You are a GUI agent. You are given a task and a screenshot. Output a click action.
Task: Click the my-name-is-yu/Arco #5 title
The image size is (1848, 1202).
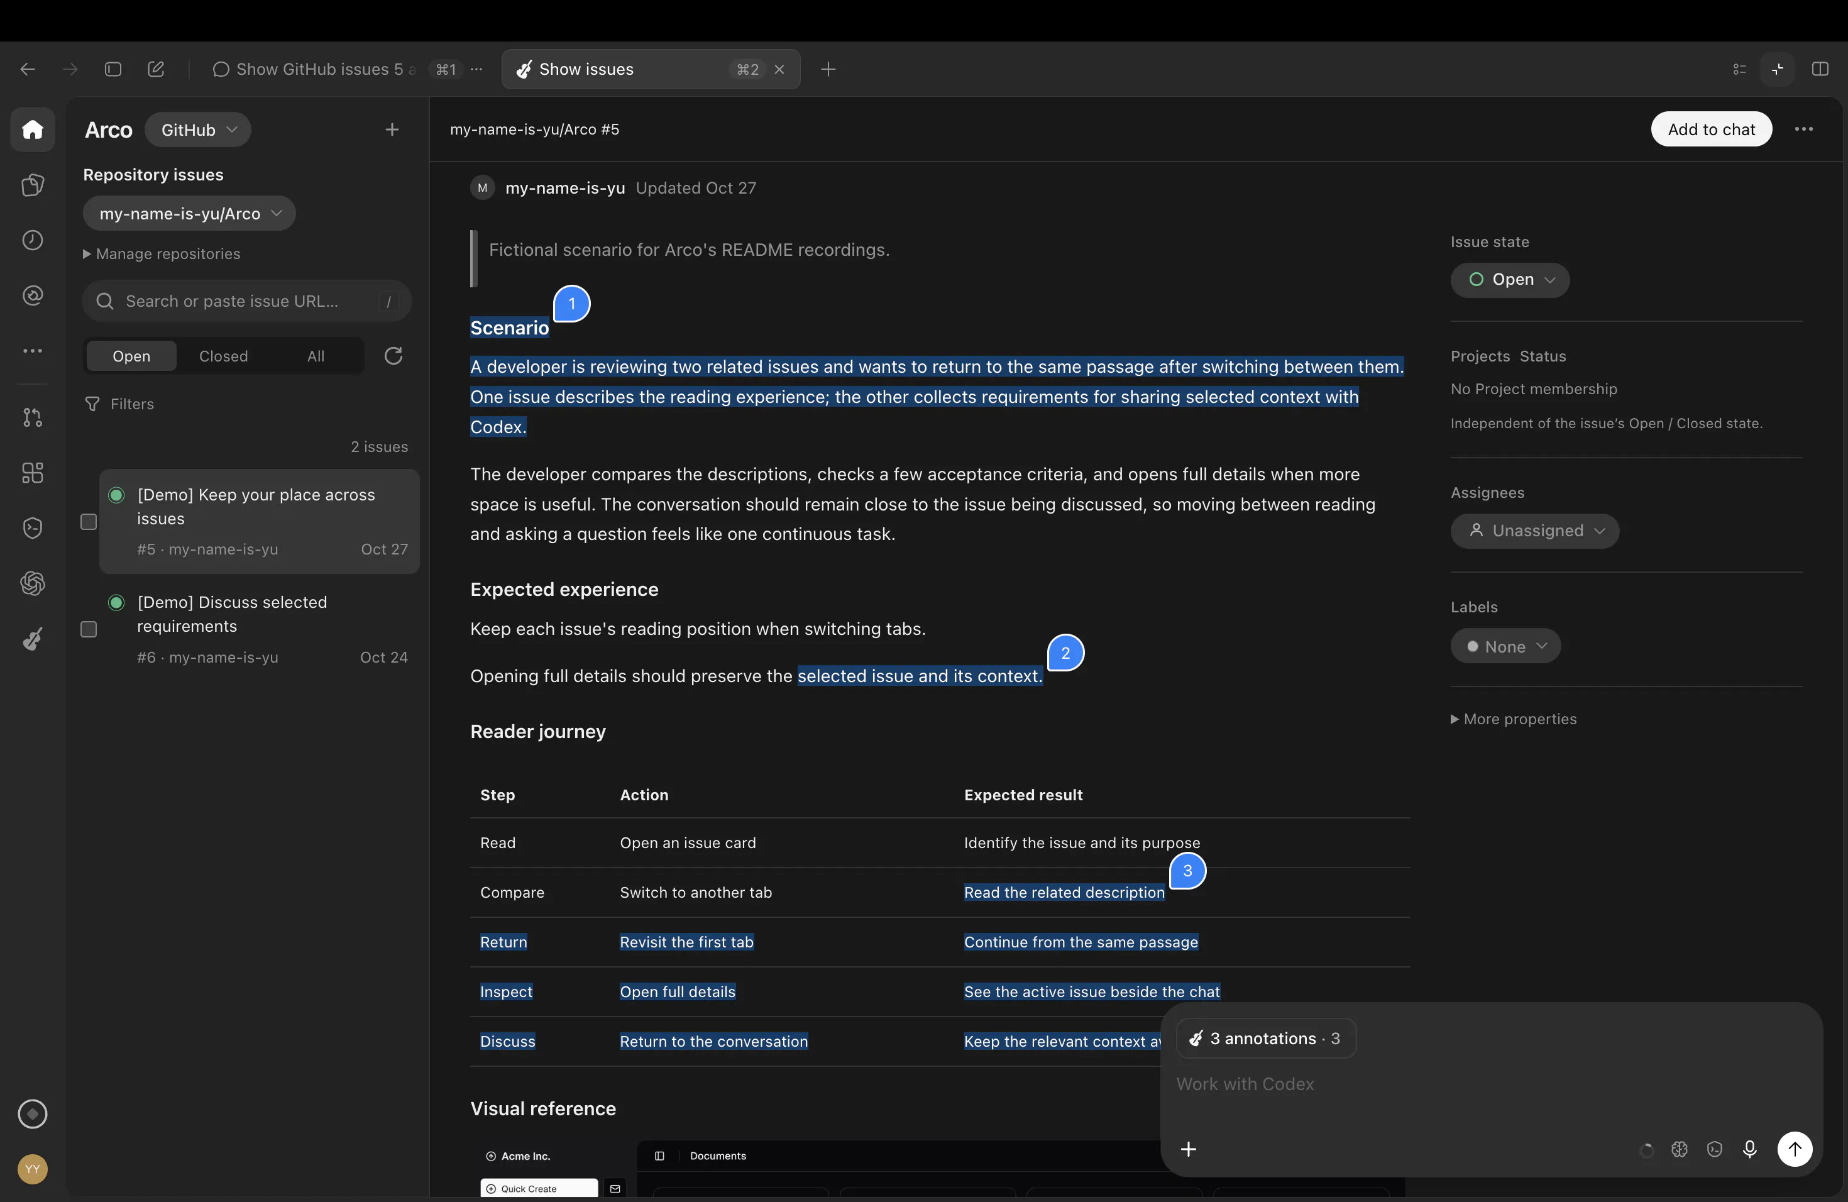(x=534, y=129)
